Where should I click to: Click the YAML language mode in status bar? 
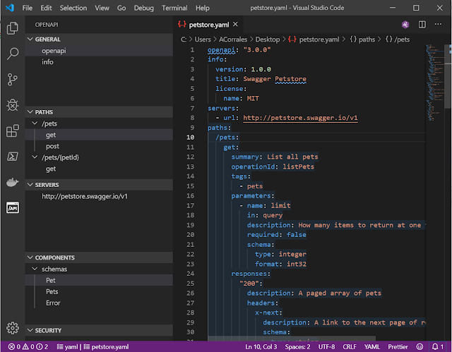click(371, 347)
